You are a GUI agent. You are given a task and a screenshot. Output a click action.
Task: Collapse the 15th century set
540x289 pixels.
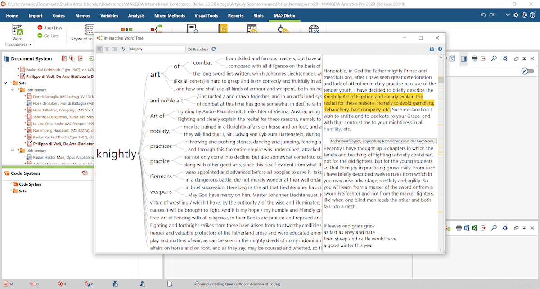(13, 90)
